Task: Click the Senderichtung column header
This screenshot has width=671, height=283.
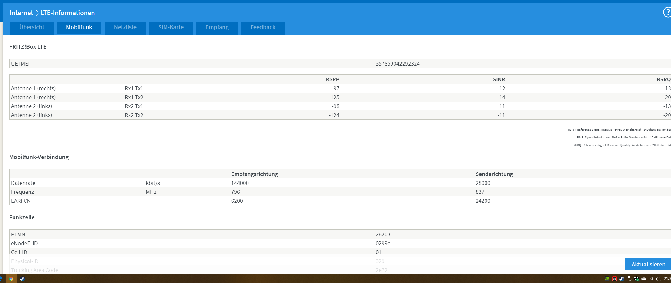Action: (494, 174)
